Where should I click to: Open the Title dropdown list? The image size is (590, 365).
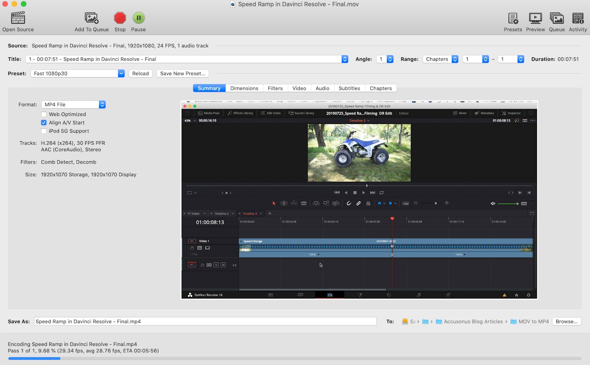point(187,59)
